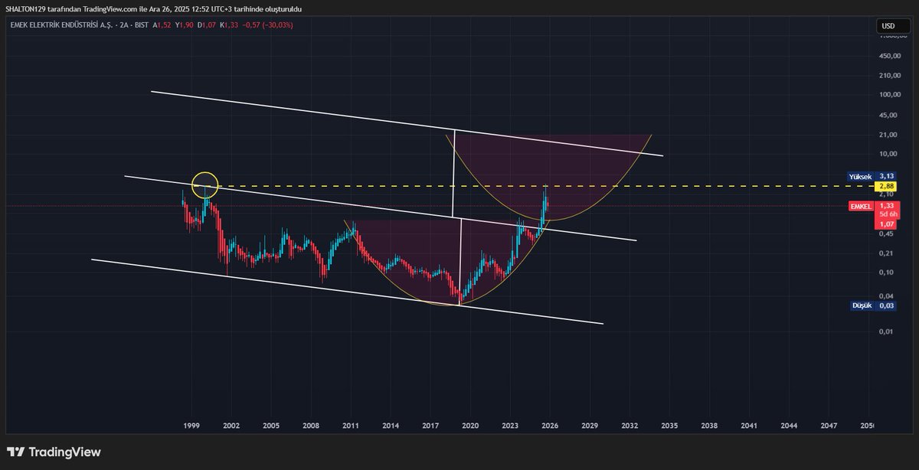The image size is (919, 470).
Task: Click the −0,57 (−30,03%) change value
Action: pos(268,25)
